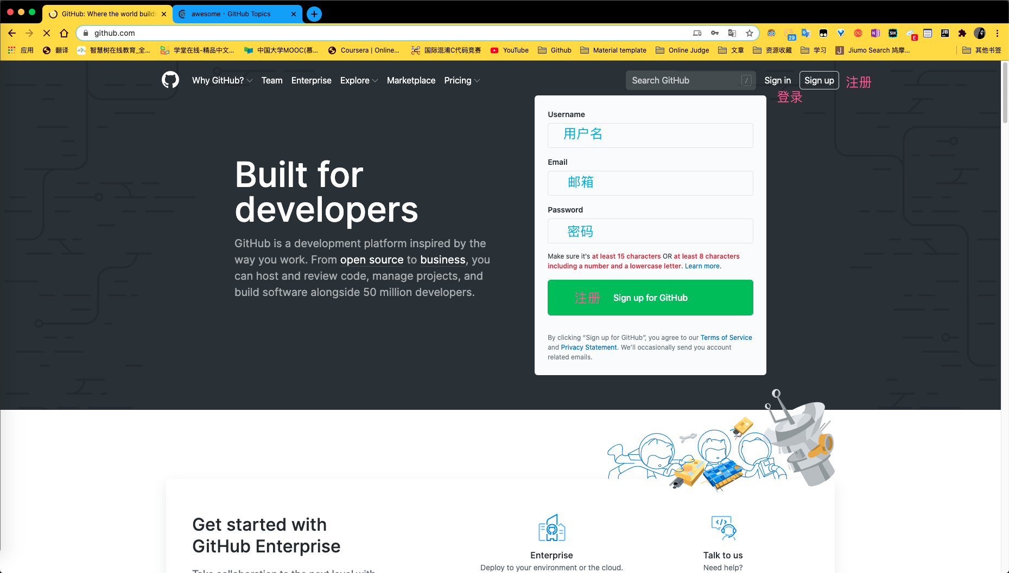Click the SIH extension icon

(893, 33)
